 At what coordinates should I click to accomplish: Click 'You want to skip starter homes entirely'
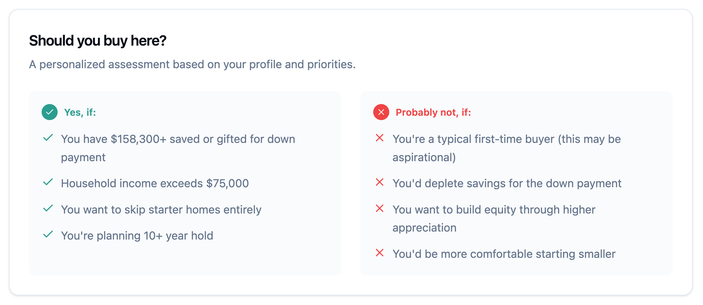point(161,209)
